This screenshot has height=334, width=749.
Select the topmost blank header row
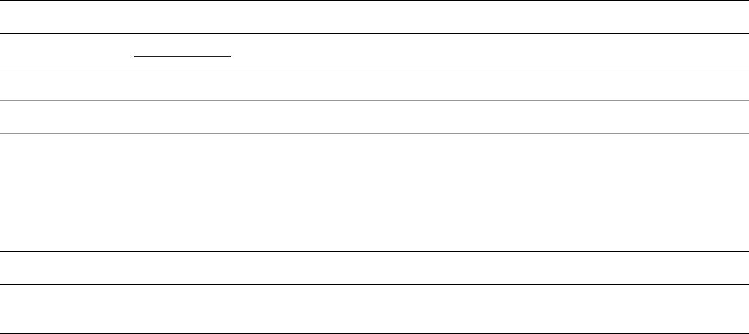pos(374,17)
